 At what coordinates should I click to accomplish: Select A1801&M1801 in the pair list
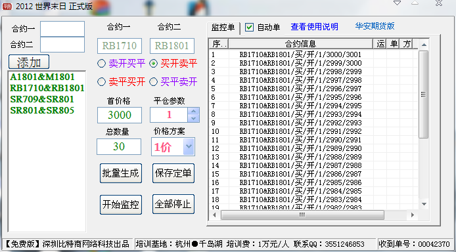point(42,77)
